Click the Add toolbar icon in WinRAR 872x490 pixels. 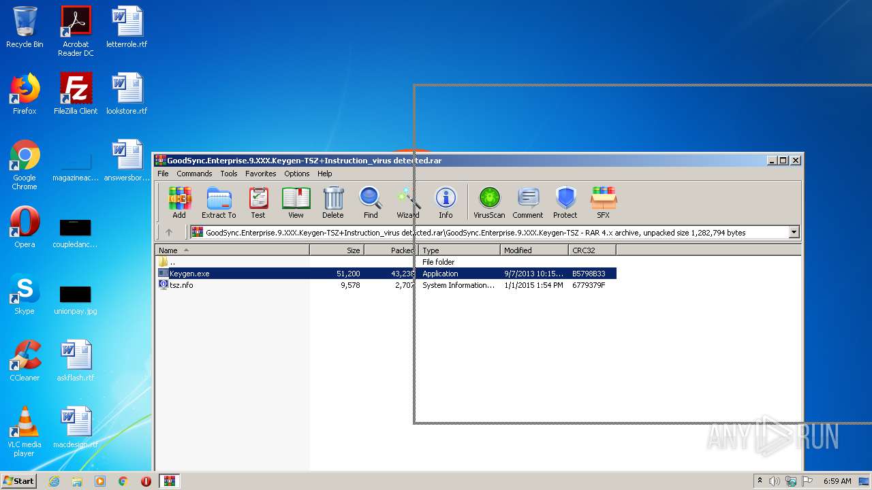click(179, 203)
